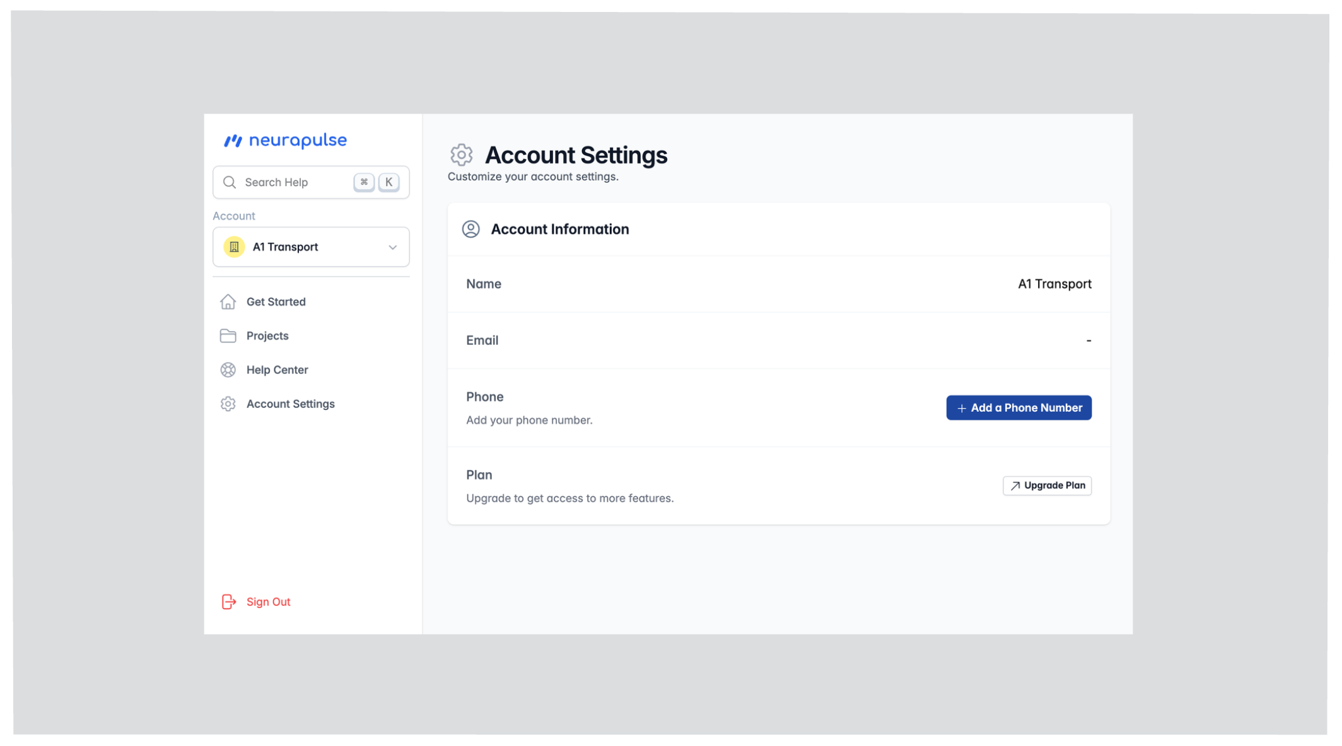Click the magnifier icon in search box
The image size is (1342, 746).
pyautogui.click(x=230, y=182)
